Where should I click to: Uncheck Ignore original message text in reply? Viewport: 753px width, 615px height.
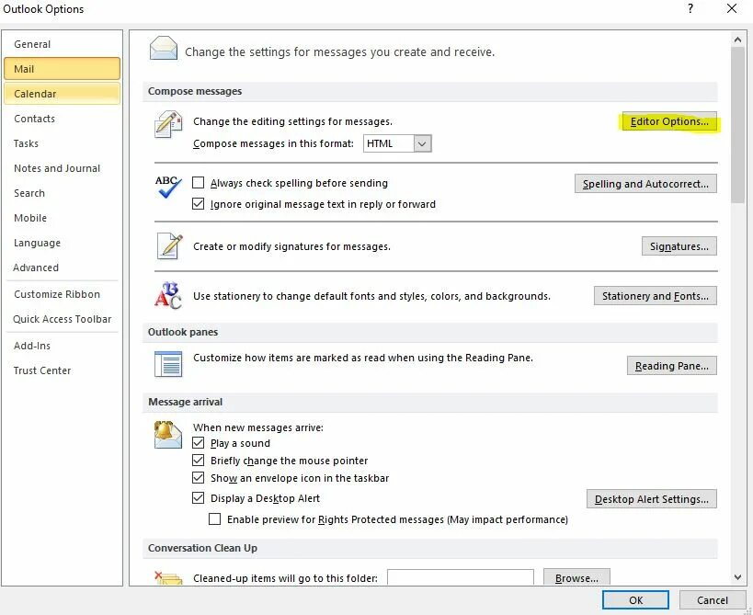198,203
